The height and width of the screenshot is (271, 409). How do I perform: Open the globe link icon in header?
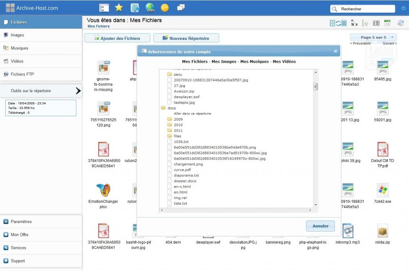pyautogui.click(x=150, y=8)
